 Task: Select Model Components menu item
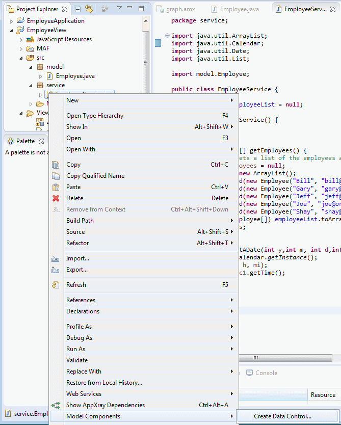click(x=144, y=416)
